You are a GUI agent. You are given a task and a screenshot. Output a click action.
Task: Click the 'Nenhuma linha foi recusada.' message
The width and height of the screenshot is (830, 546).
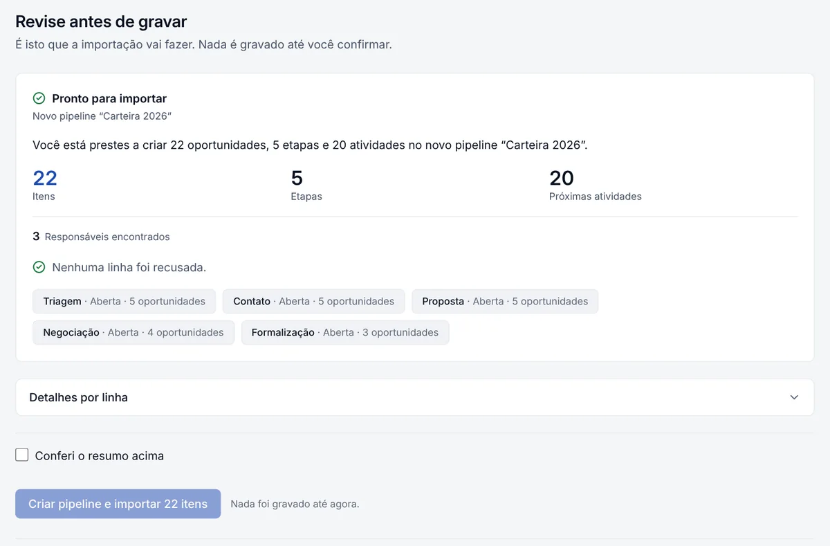[x=129, y=267]
